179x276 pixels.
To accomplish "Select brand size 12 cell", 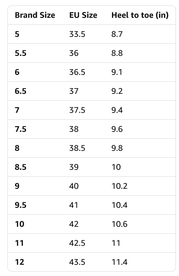I will (x=19, y=262).
